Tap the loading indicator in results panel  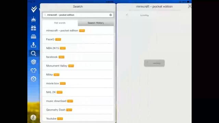[x=154, y=63]
